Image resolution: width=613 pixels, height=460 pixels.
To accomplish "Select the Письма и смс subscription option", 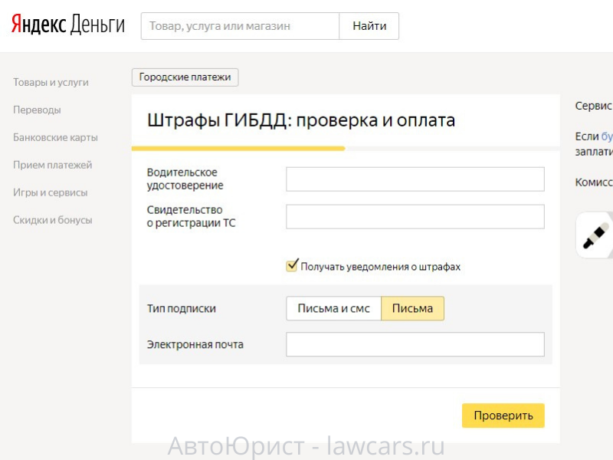I will 334,309.
